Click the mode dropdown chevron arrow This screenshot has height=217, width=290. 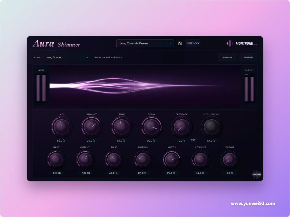click(x=87, y=57)
